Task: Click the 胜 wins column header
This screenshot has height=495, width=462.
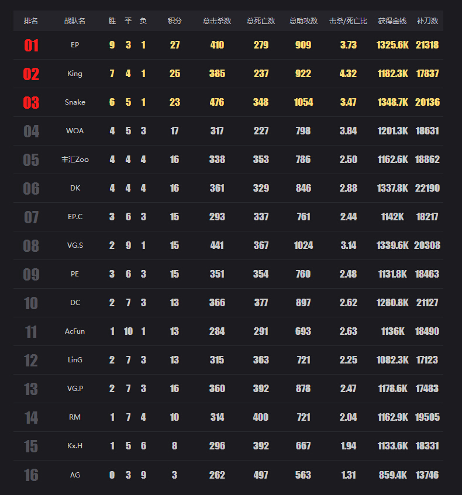Action: [112, 21]
